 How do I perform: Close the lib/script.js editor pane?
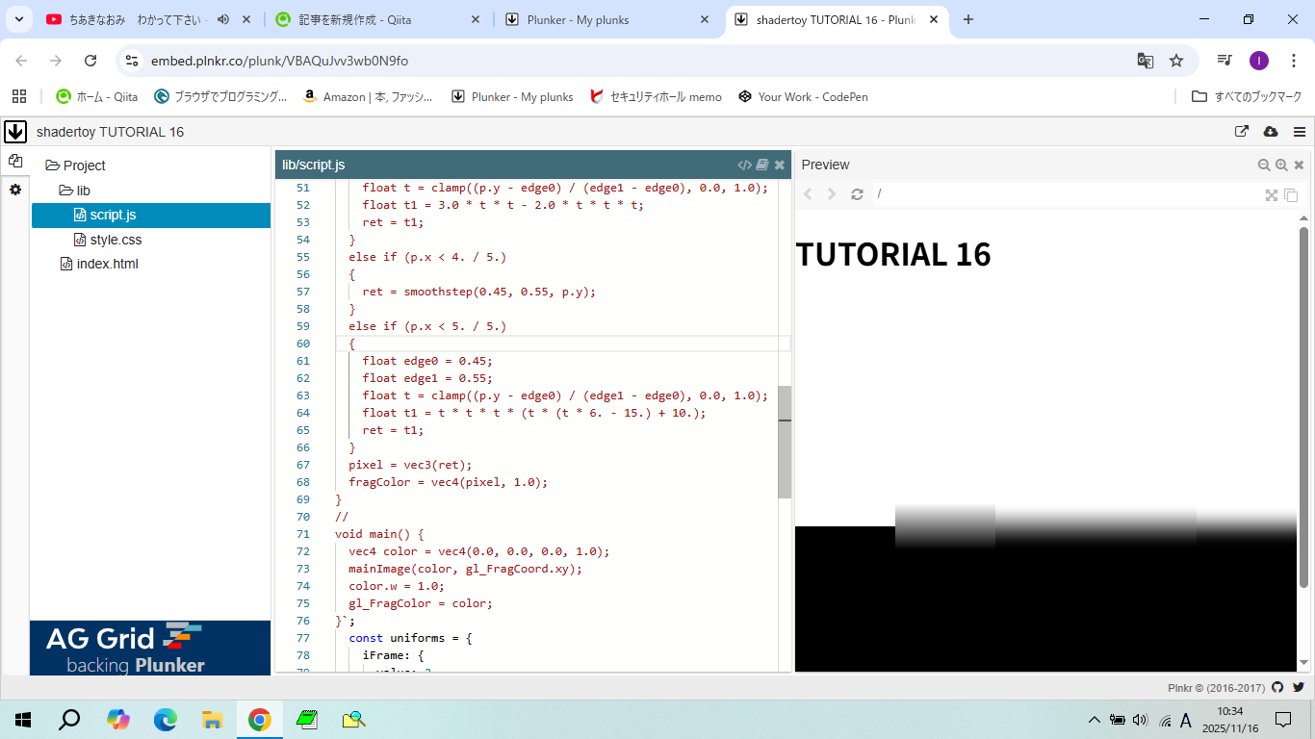pos(780,165)
